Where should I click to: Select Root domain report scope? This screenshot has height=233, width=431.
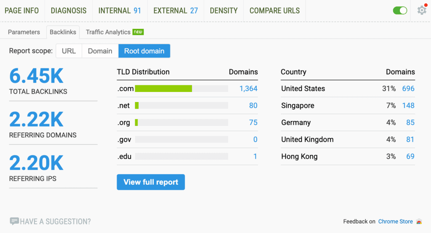144,51
